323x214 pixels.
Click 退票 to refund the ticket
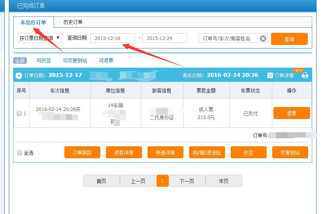(292, 113)
